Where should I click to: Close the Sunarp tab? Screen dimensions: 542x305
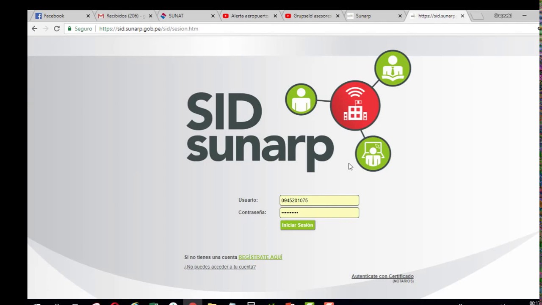(400, 16)
